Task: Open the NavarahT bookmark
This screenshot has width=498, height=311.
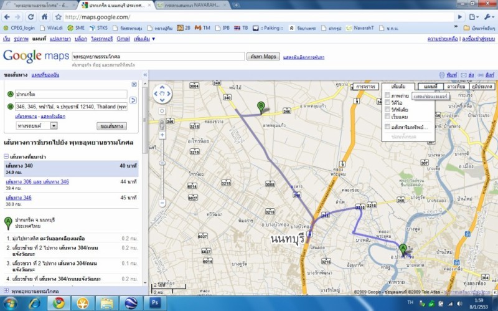Action: 360,28
